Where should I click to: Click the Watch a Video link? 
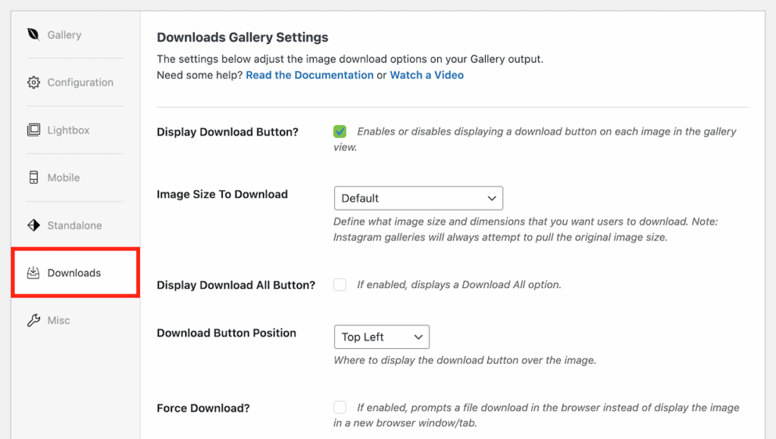427,75
